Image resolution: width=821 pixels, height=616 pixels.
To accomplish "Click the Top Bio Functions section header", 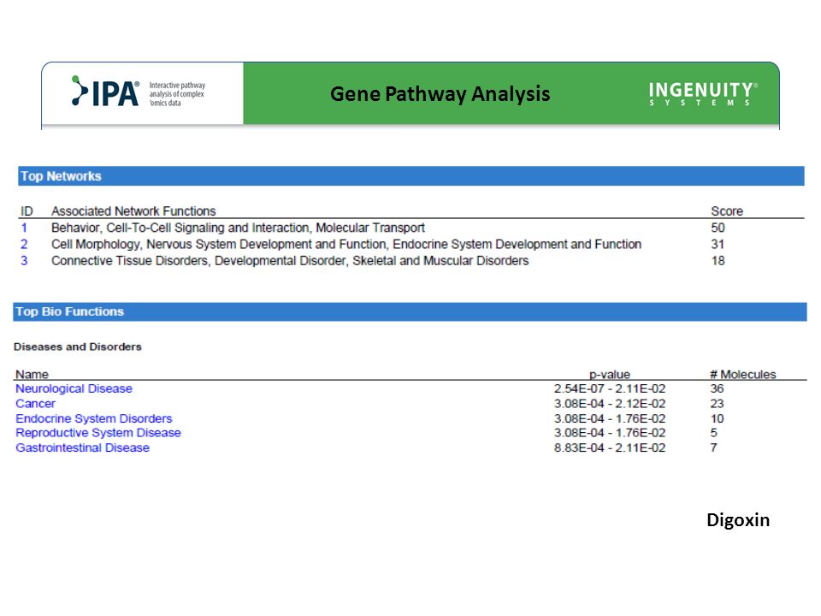I will coord(410,311).
